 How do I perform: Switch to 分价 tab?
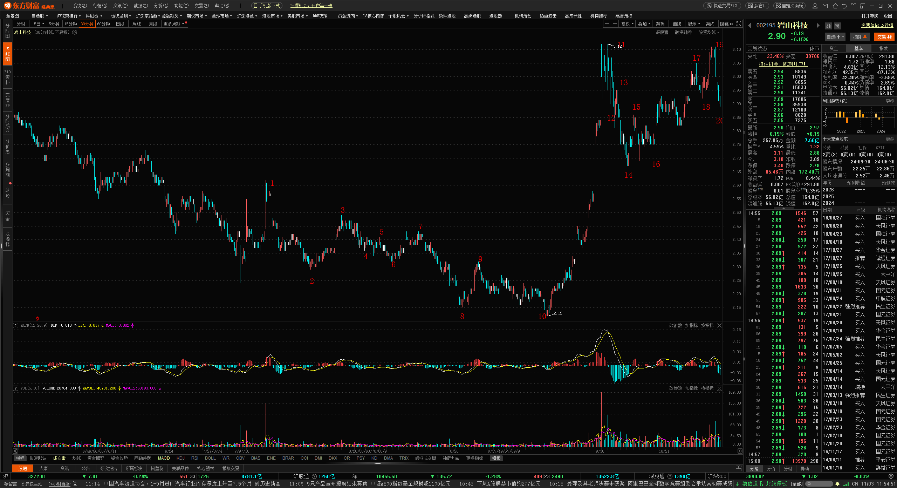tap(771, 469)
